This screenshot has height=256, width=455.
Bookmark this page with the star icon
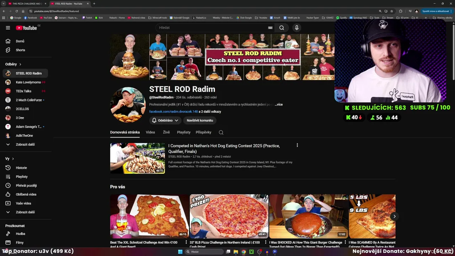[x=392, y=11]
